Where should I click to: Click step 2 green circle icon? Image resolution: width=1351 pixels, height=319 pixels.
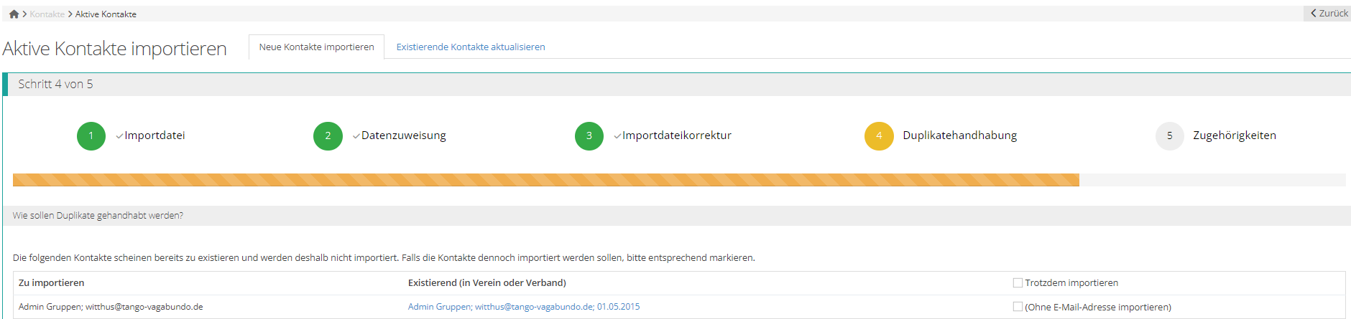[x=328, y=136]
